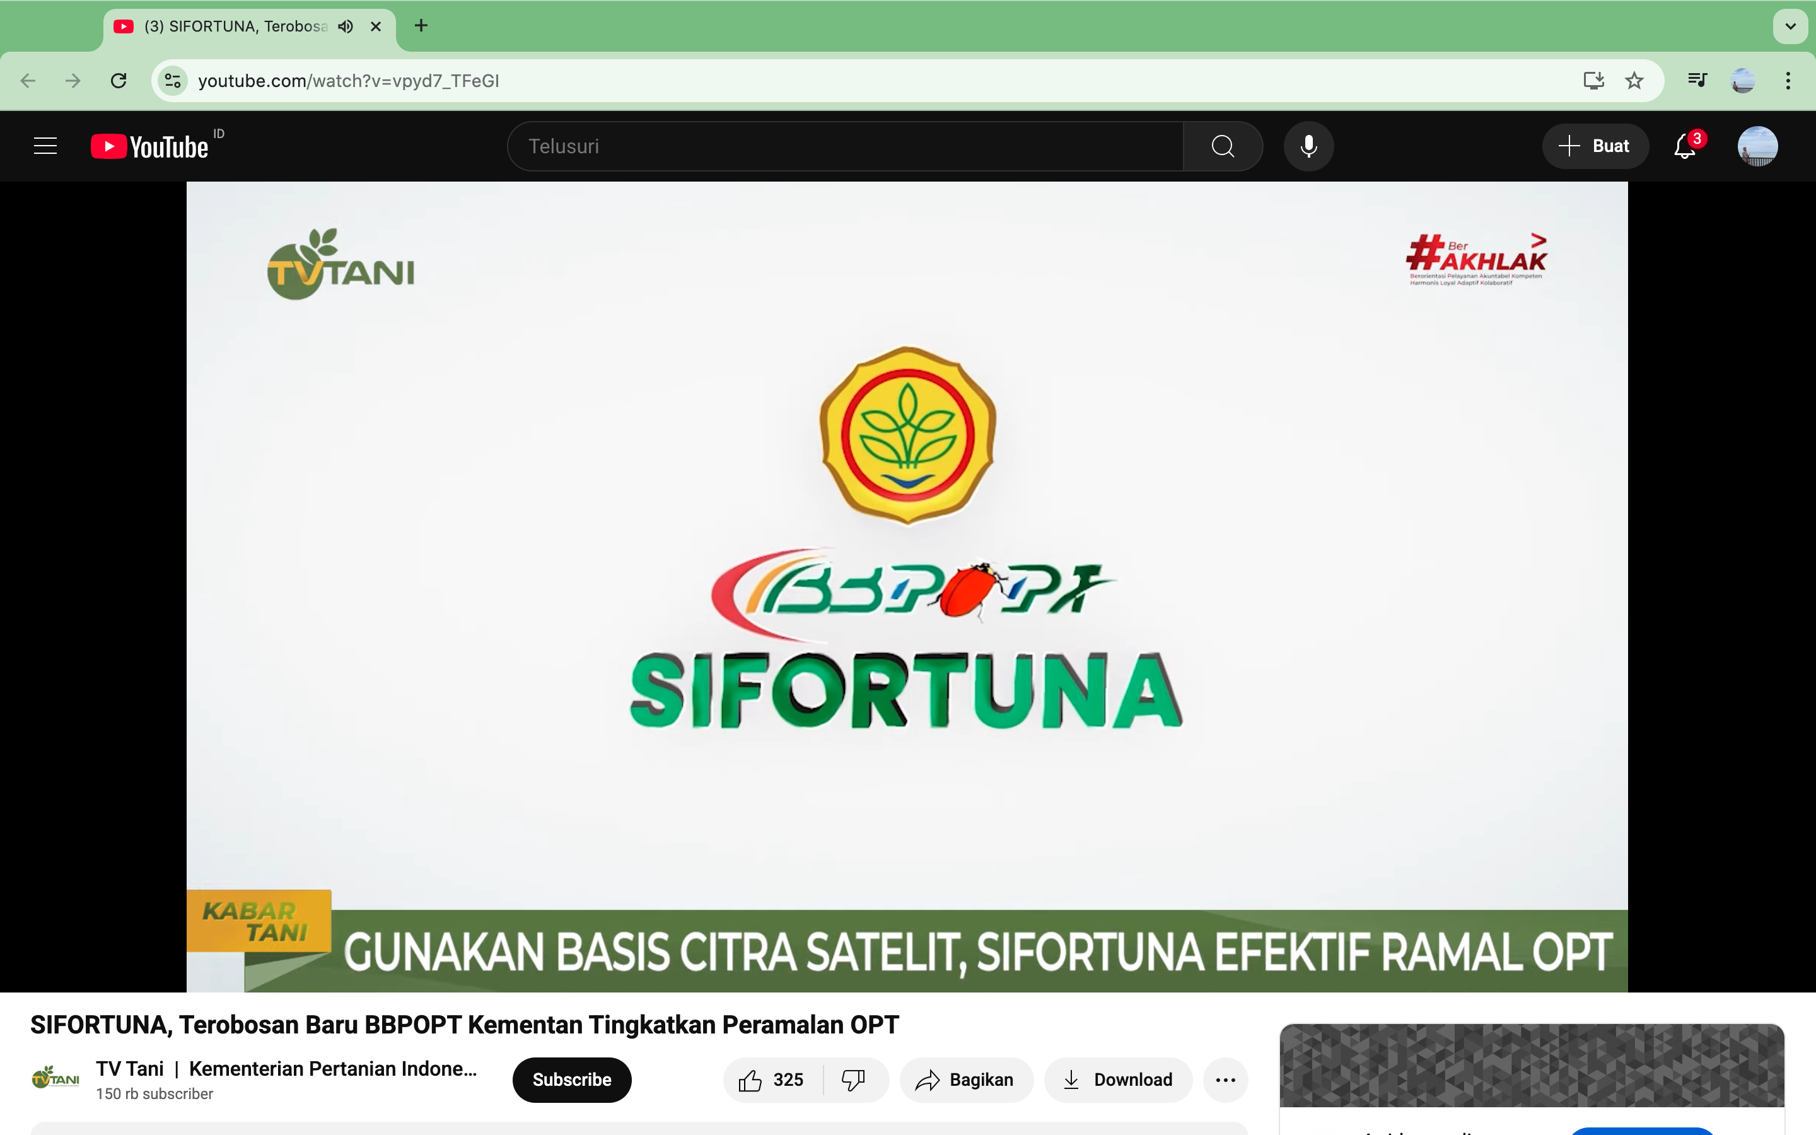Viewport: 1816px width, 1135px height.
Task: Reload the page in browser
Action: pyautogui.click(x=119, y=80)
